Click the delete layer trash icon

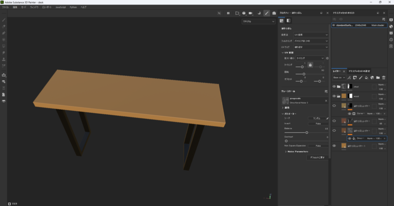[x=383, y=77]
